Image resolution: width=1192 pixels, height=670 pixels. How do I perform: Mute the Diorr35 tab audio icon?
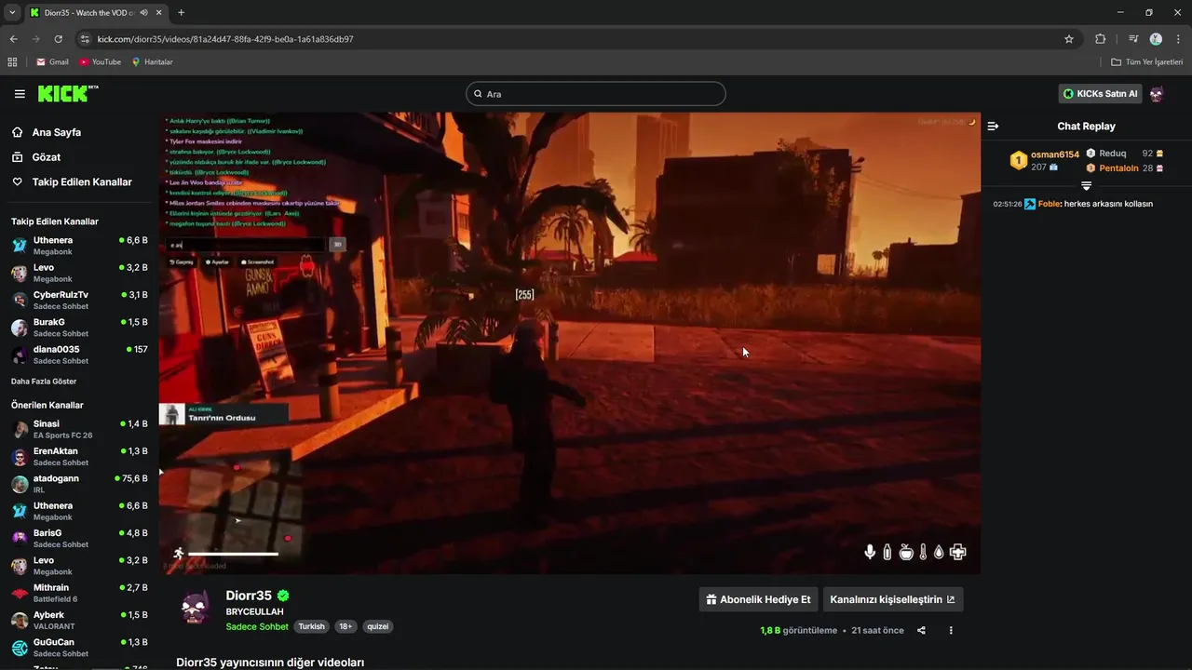pos(143,12)
